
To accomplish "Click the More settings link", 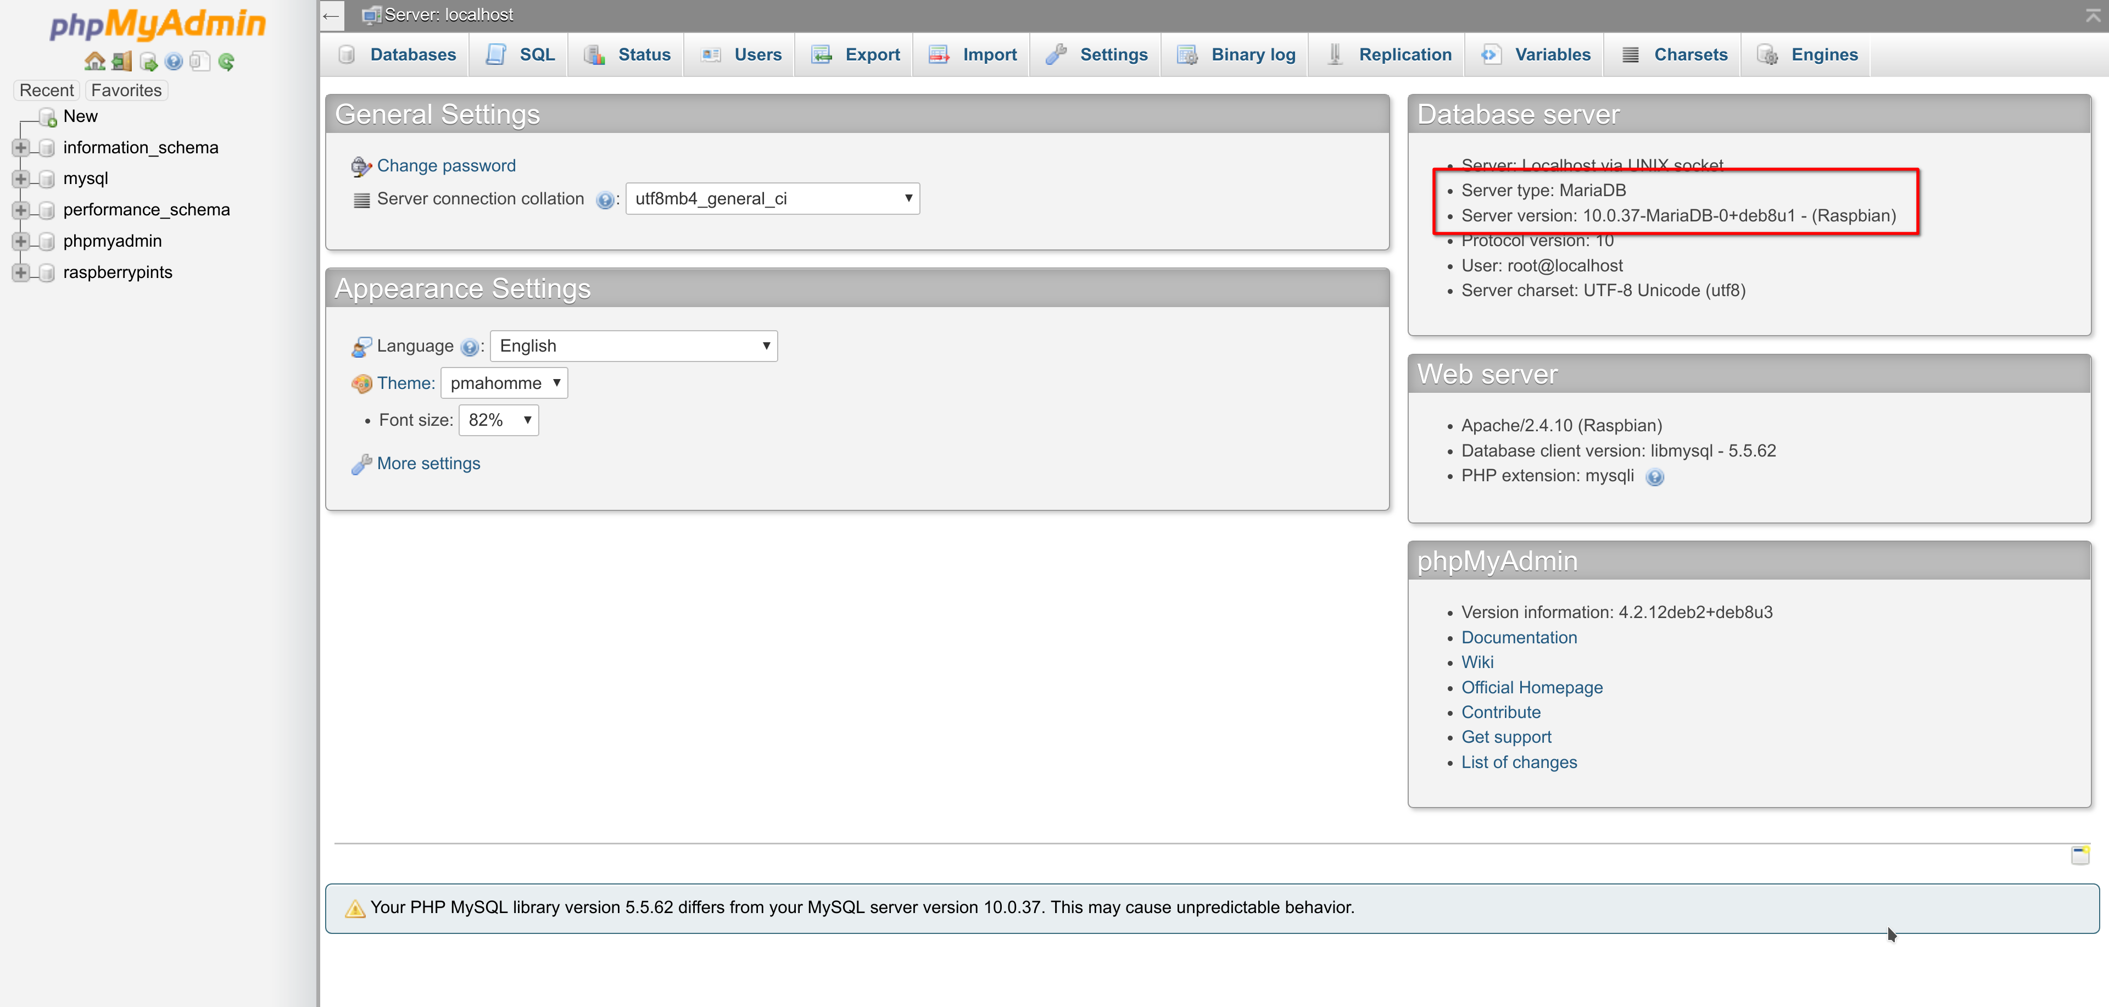I will click(x=428, y=463).
